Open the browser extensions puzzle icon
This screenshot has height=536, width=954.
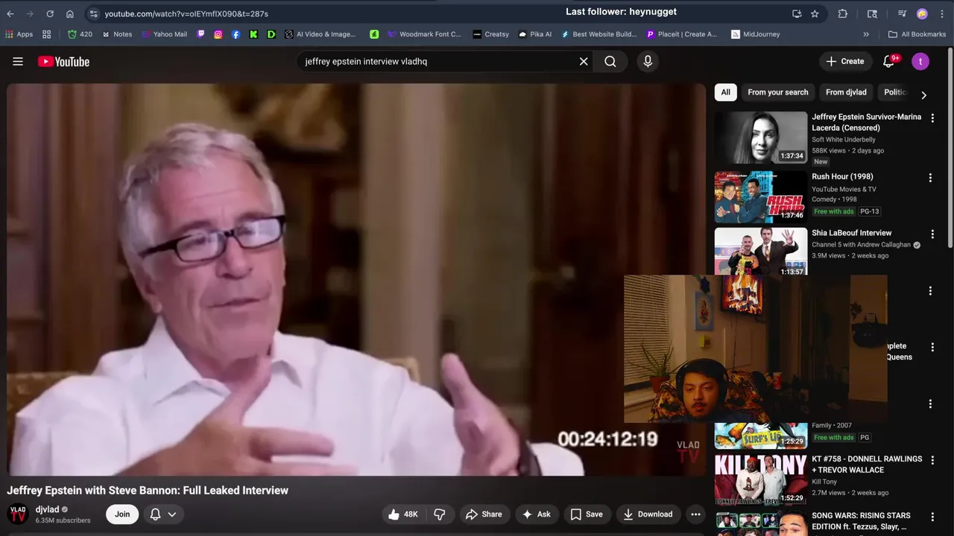[x=843, y=13]
